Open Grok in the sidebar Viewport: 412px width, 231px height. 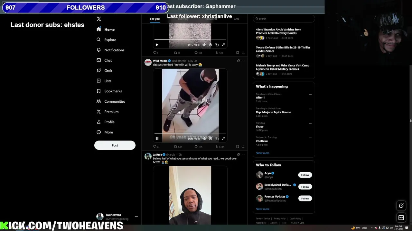(x=104, y=71)
